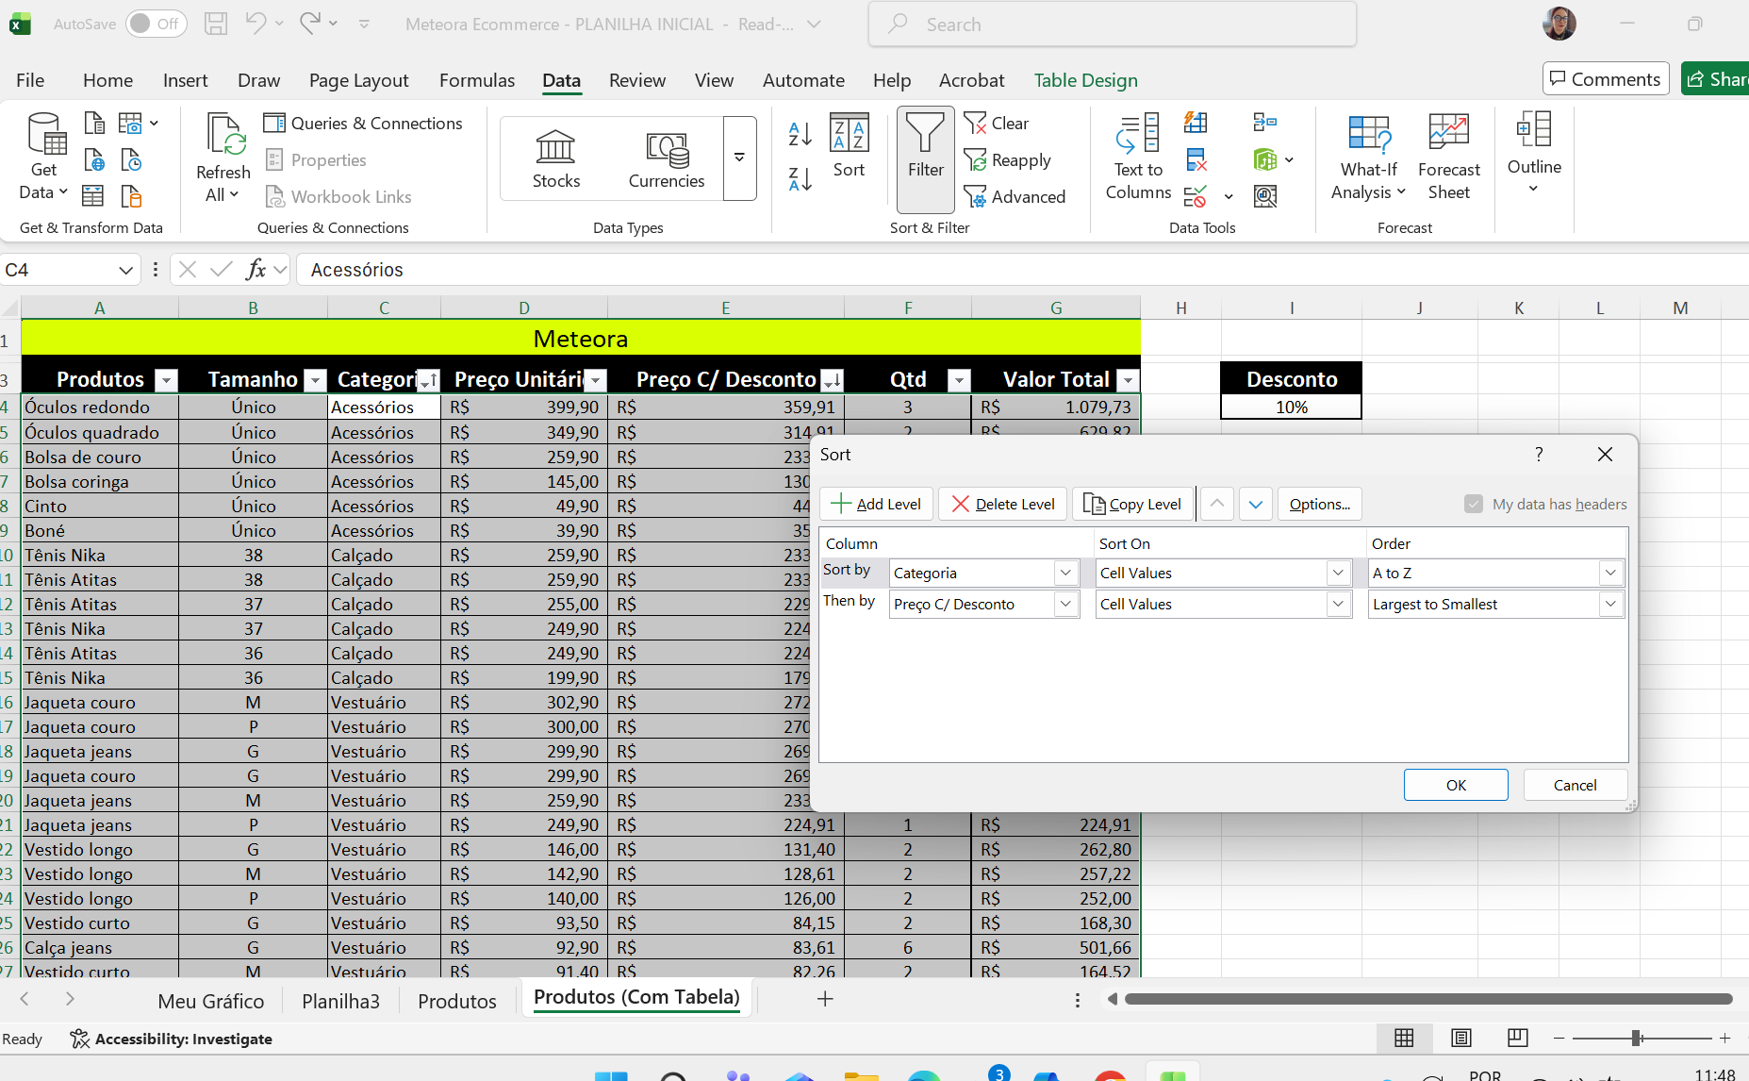Switch to Normal view in status bar
Viewport: 1749px width, 1081px height.
(x=1404, y=1038)
